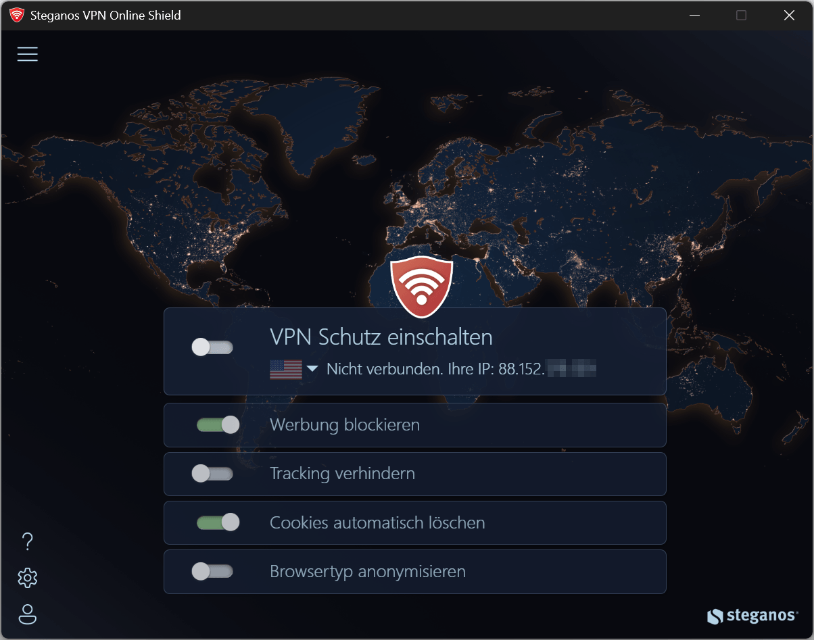Click the American flag icon
The width and height of the screenshot is (814, 640).
(x=287, y=369)
